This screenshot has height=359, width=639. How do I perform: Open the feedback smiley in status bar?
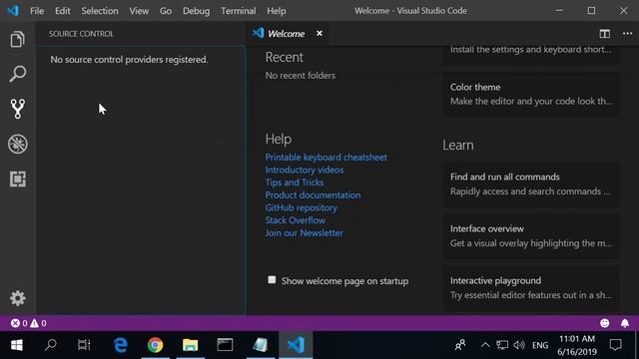click(605, 323)
